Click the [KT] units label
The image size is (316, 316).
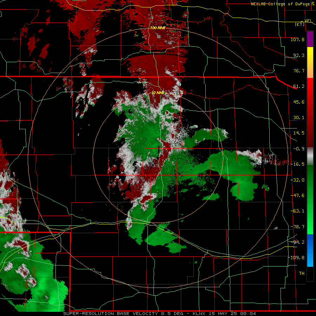click(x=300, y=24)
